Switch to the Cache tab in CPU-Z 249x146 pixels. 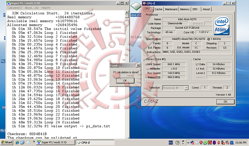tap(158, 9)
